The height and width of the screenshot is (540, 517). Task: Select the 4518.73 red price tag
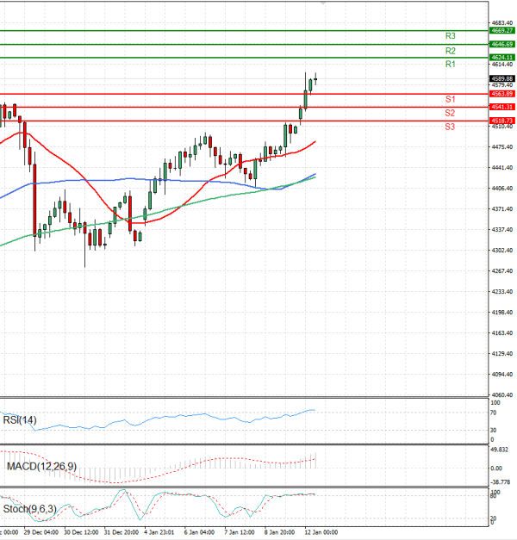pos(501,121)
